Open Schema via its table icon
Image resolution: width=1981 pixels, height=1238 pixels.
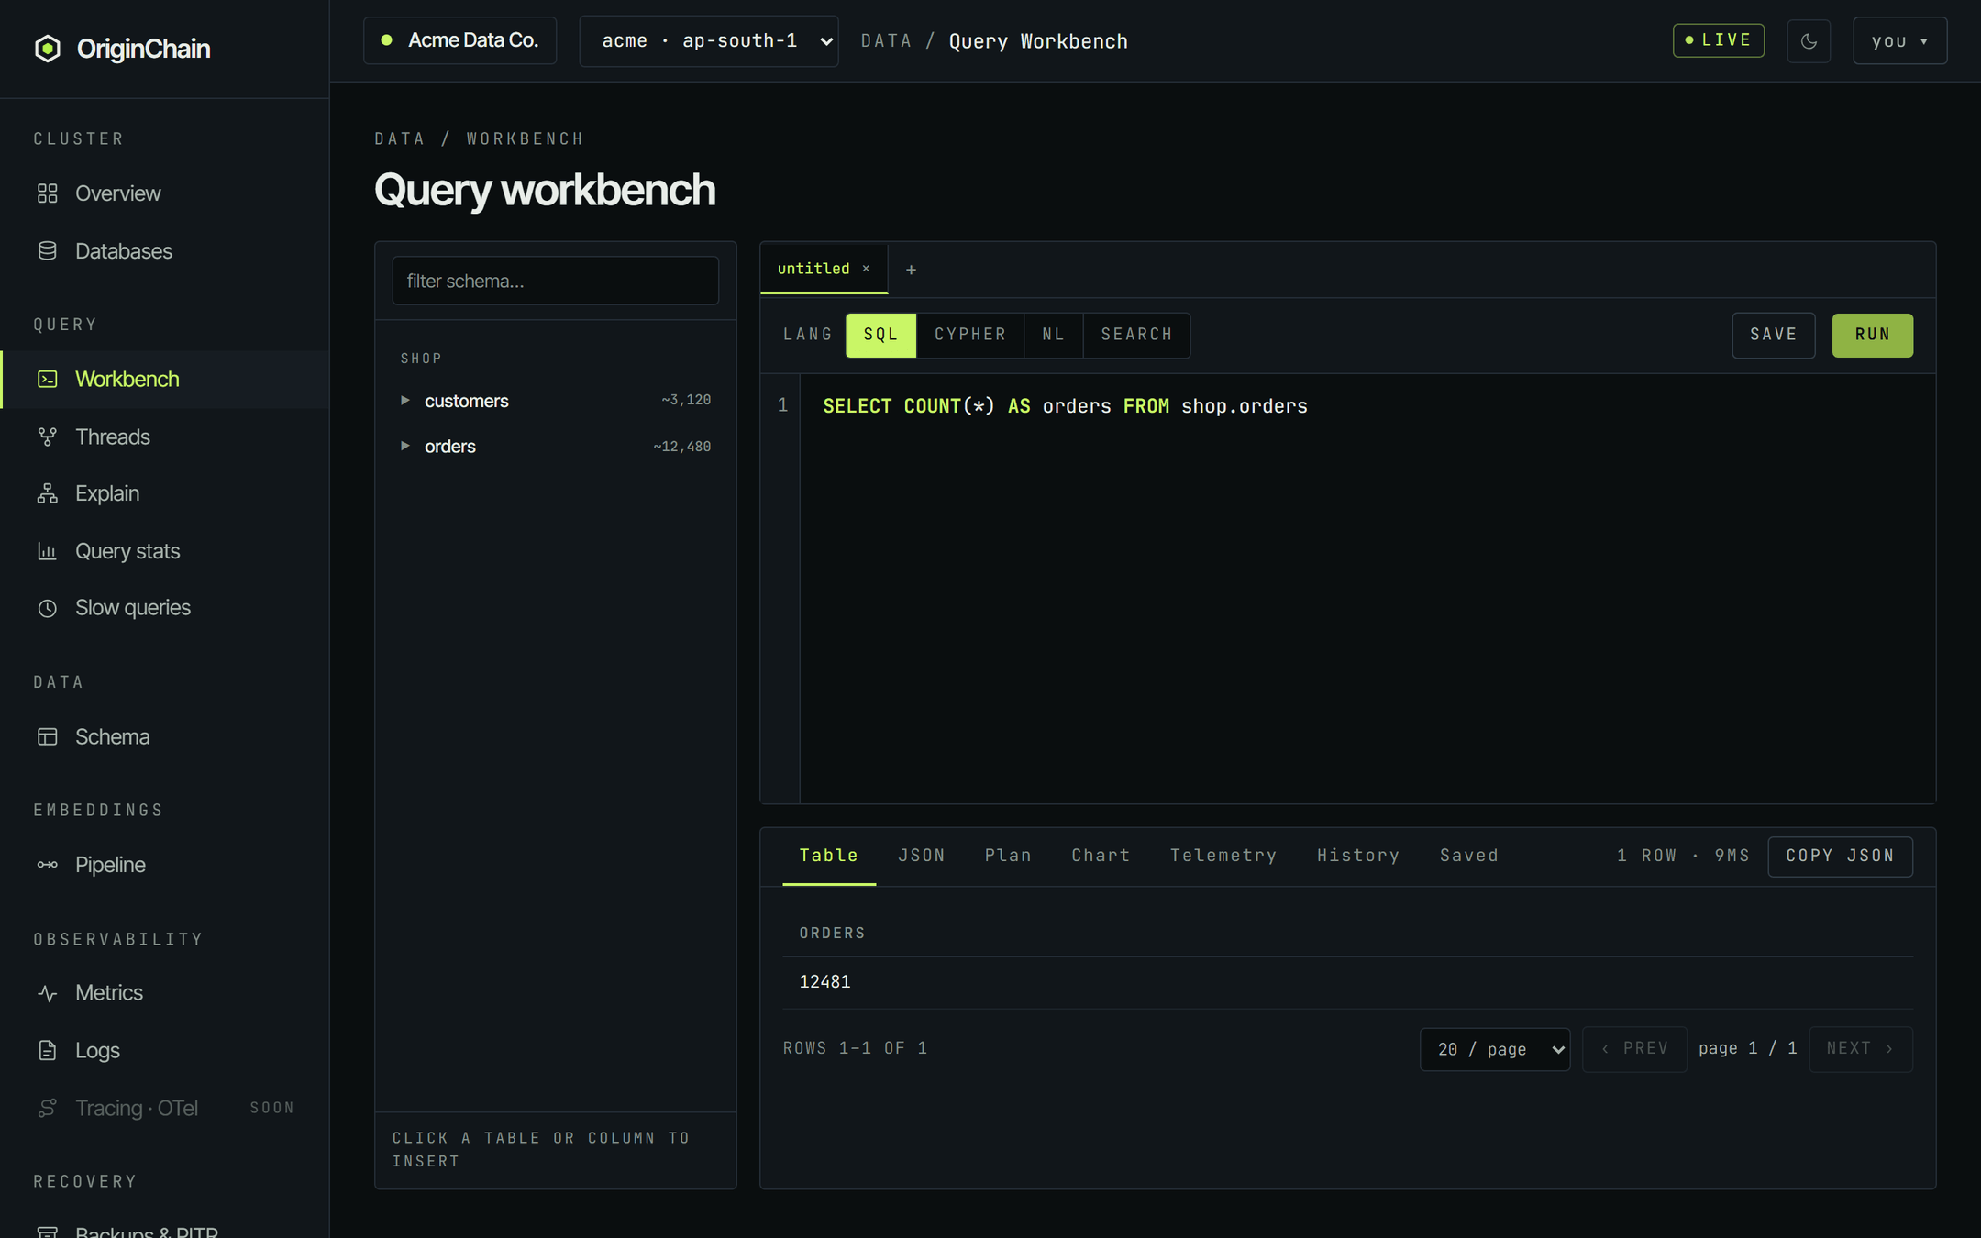pos(48,736)
